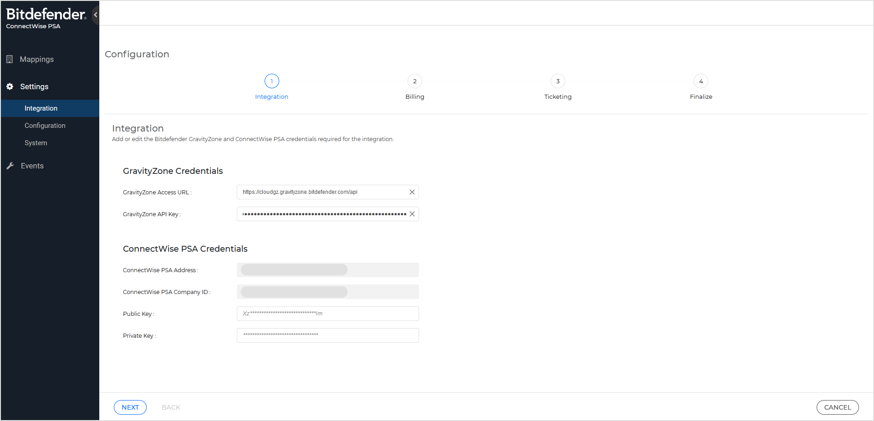Click the CANCEL button
The width and height of the screenshot is (874, 421).
pos(838,407)
